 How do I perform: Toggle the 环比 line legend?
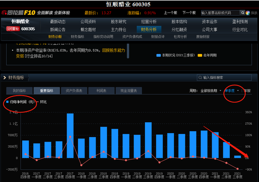click(x=42, y=102)
